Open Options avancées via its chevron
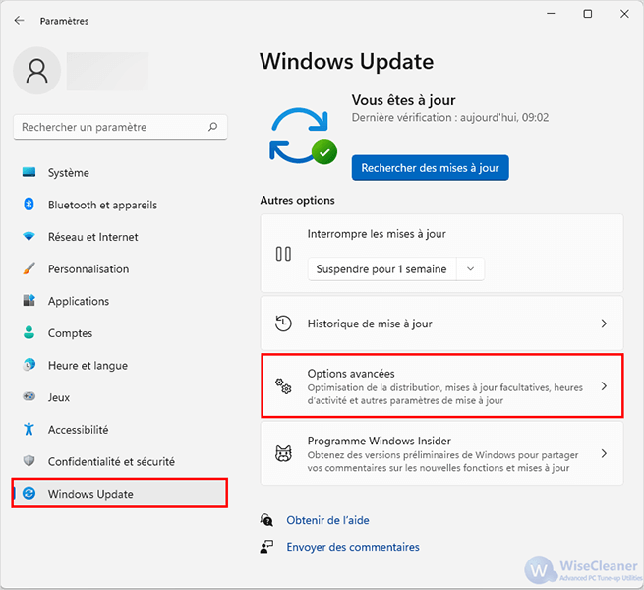Viewport: 644px width, 590px height. click(604, 386)
